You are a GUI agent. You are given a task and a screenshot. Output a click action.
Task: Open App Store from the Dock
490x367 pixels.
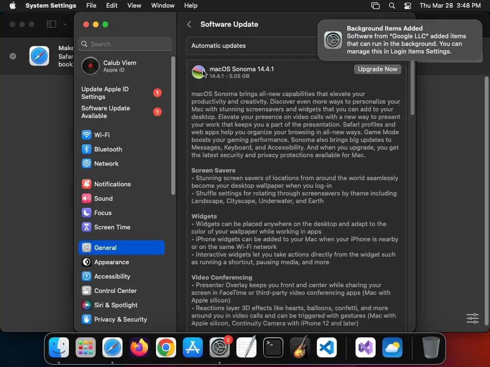pos(193,347)
